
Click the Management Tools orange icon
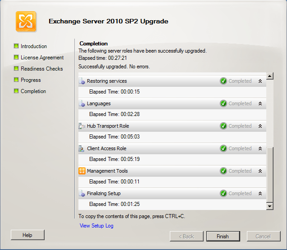click(x=82, y=171)
